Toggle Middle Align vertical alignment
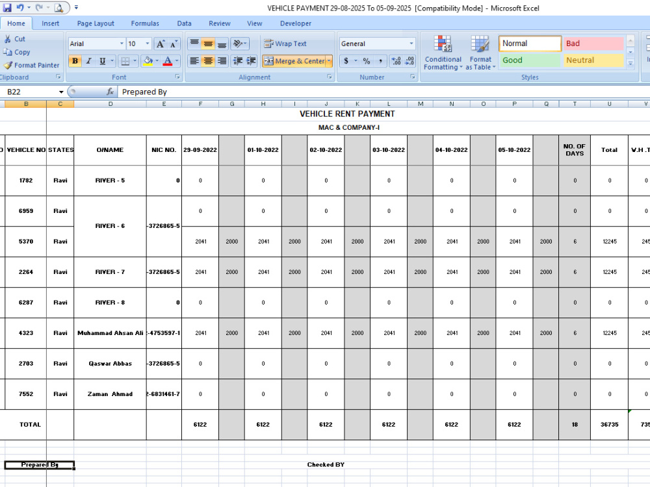The image size is (650, 487). (x=208, y=44)
